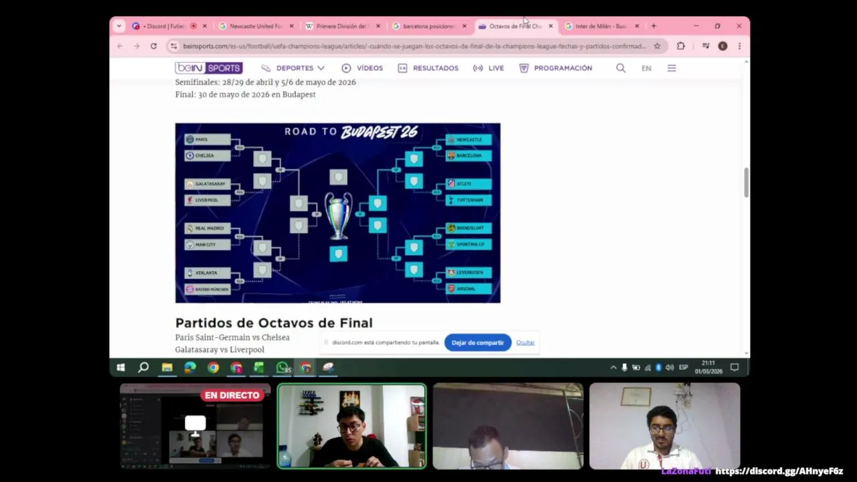
Task: Open File Explorer from the taskbar
Action: [167, 368]
